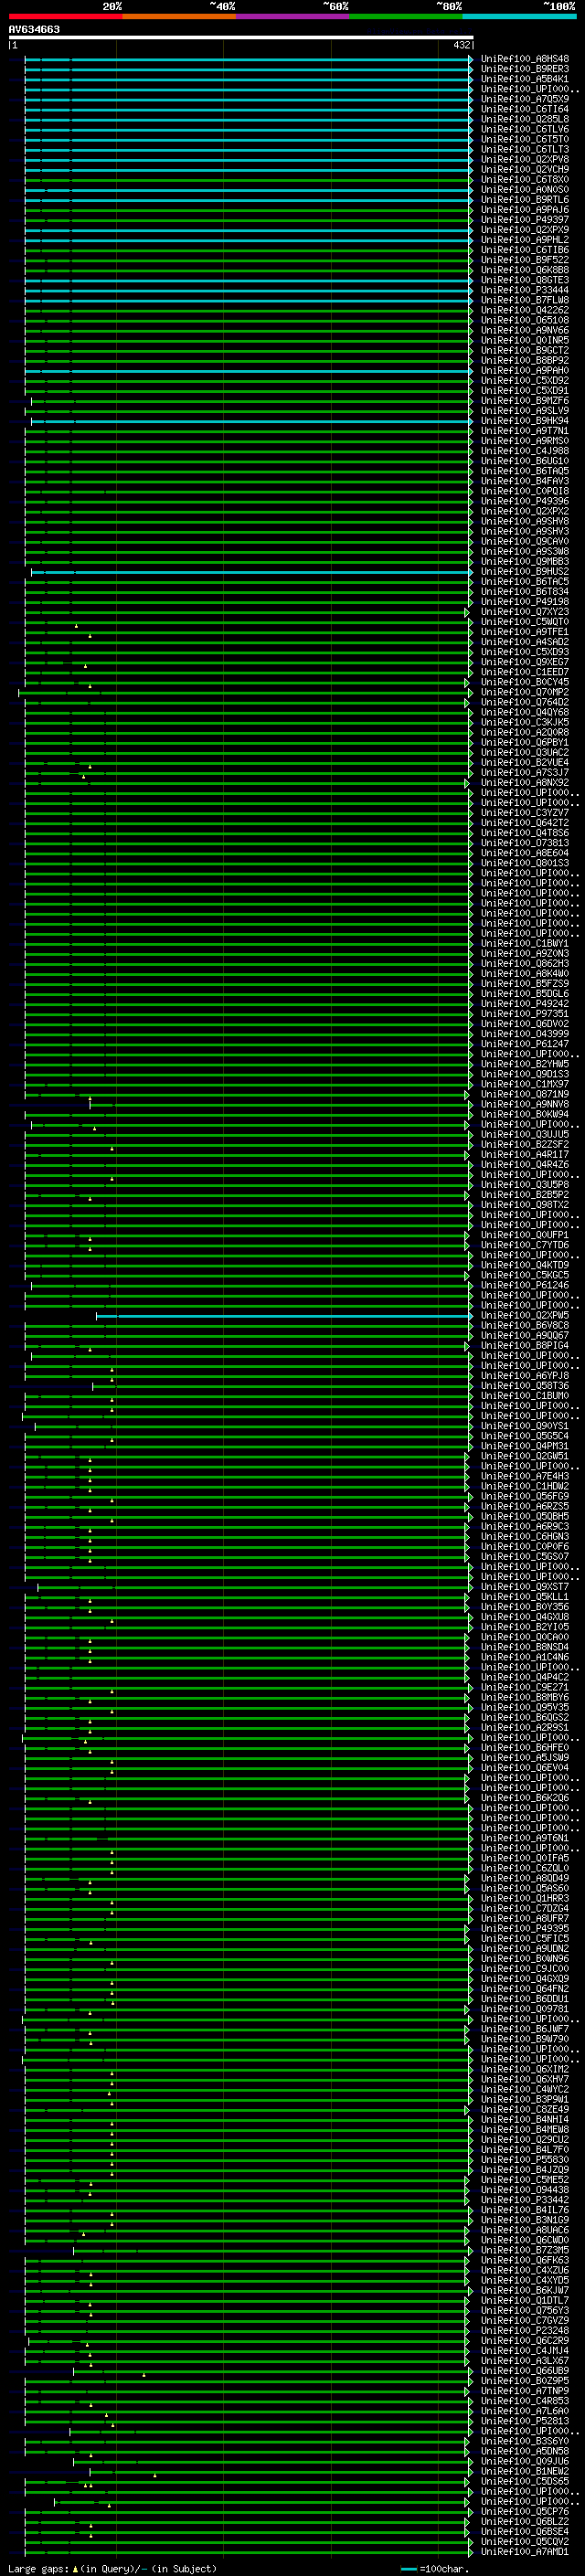Open entry UniRef100_P97351
This screenshot has width=585, height=2576.
[525, 1014]
